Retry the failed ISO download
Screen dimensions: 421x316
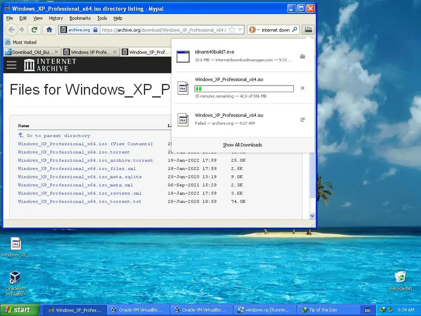click(303, 120)
